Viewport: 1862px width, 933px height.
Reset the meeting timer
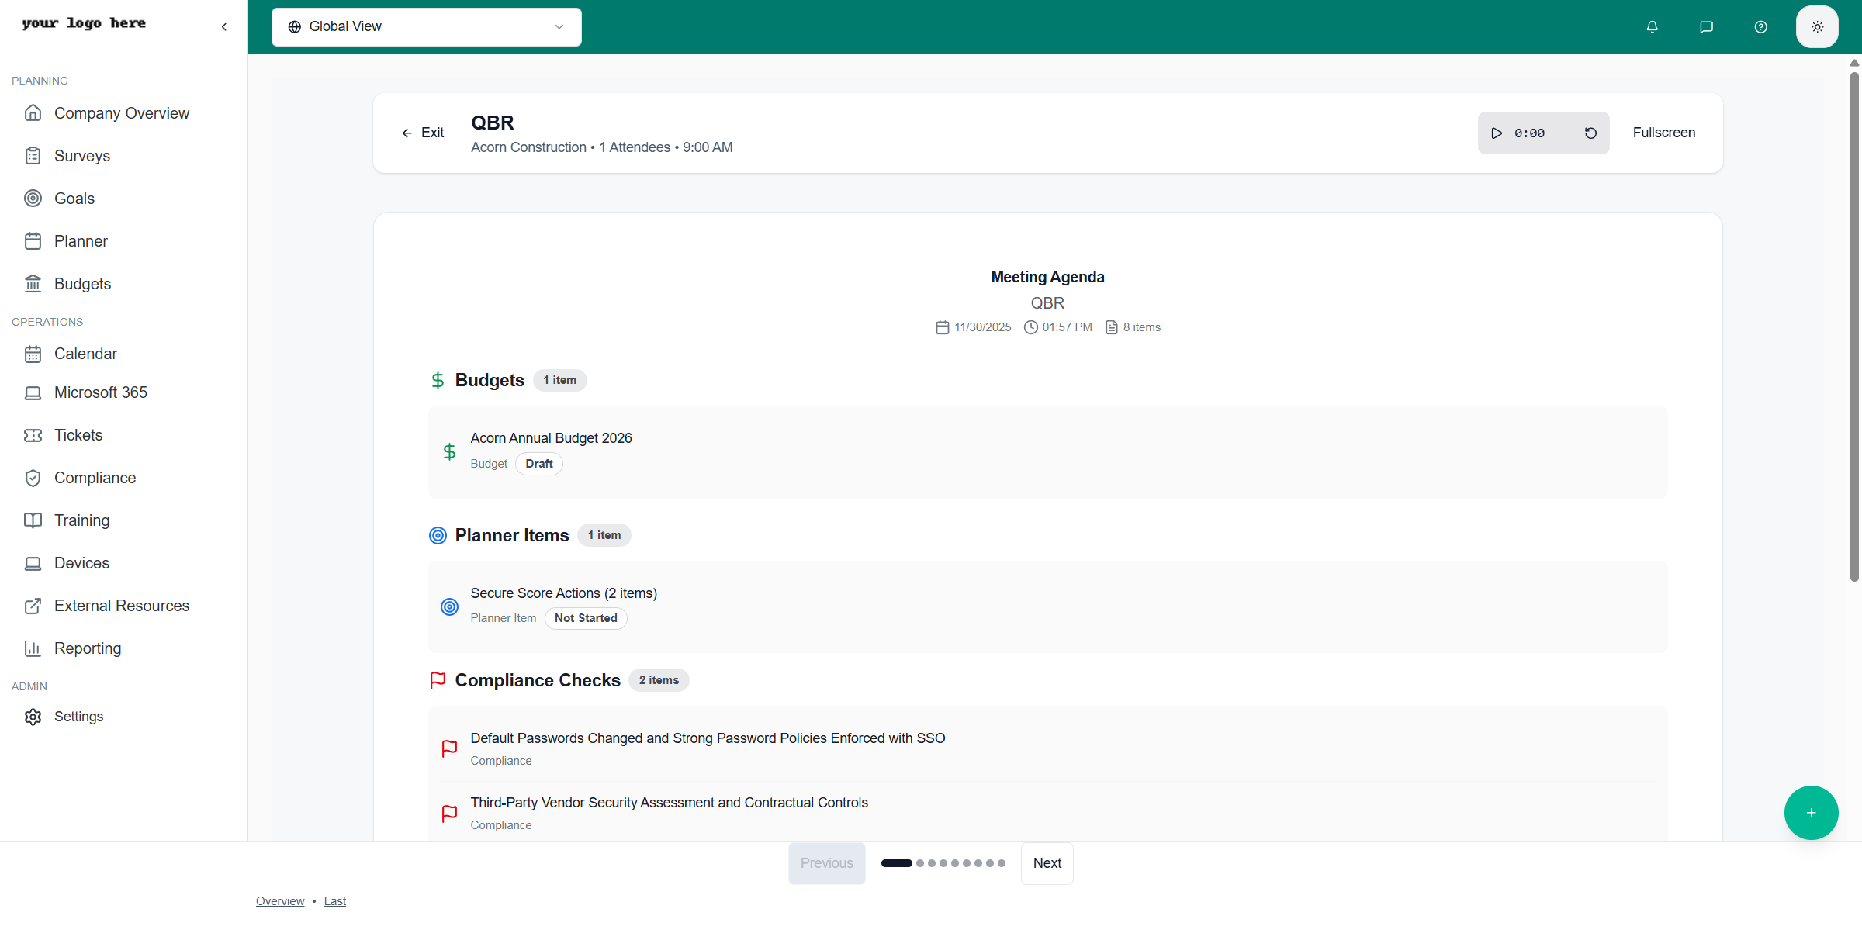click(1590, 133)
